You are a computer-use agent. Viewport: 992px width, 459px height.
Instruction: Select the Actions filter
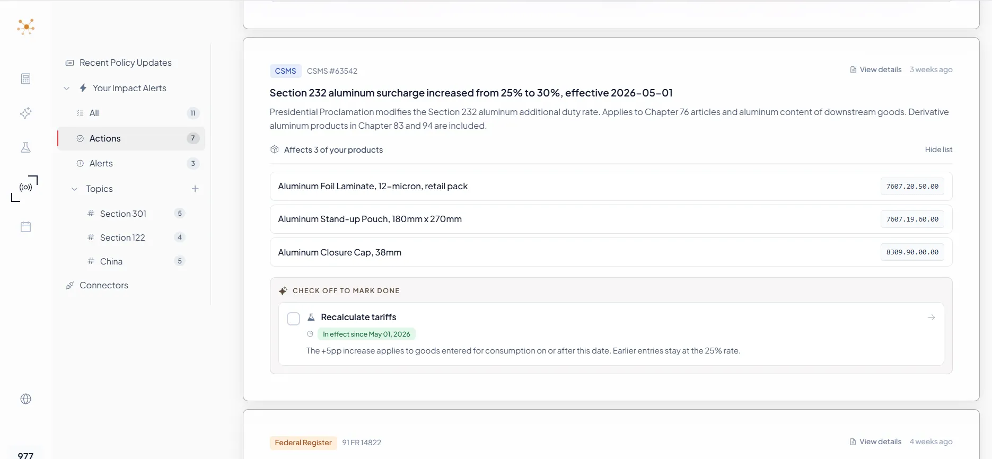pyautogui.click(x=131, y=138)
